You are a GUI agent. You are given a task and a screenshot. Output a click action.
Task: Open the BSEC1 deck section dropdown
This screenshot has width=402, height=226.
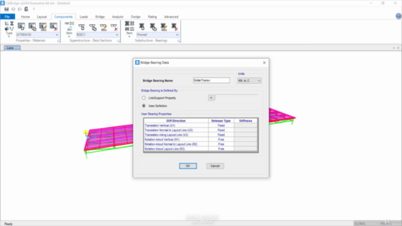pos(97,35)
